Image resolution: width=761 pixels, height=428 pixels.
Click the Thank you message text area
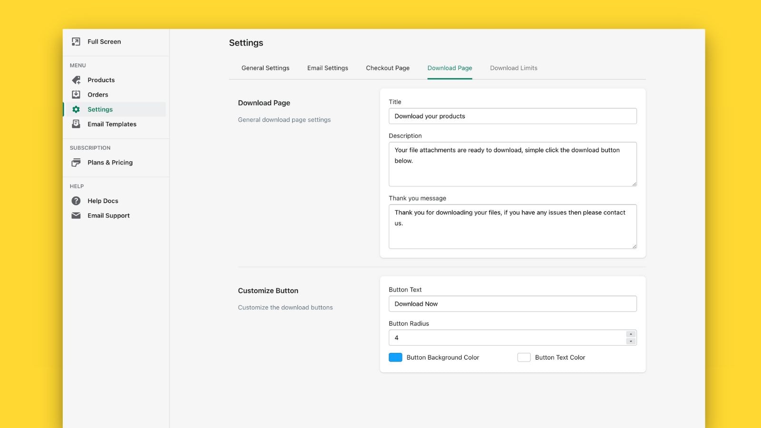coord(513,226)
